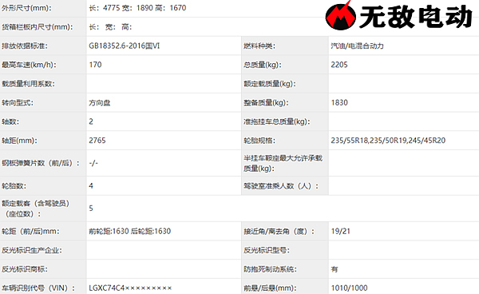Click the curb weight value 1830
The width and height of the screenshot is (479, 294).
point(339,103)
